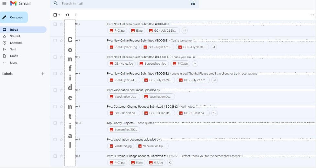This screenshot has width=316, height=168.
Task: Open the select dropdown arrow beside checkbox
Action: pyautogui.click(x=59, y=15)
